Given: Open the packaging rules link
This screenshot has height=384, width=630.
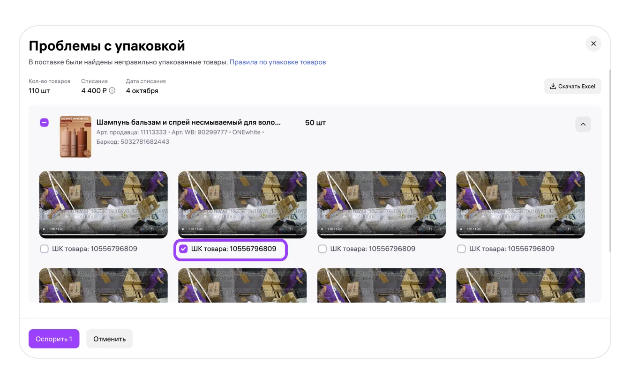Looking at the screenshot, I should 277,62.
